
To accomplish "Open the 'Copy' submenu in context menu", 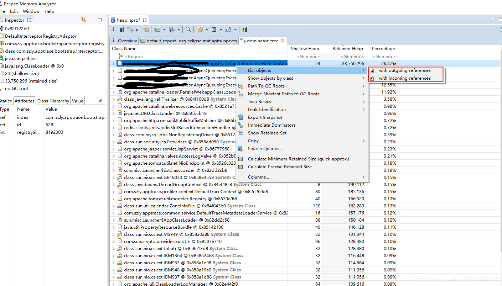I will click(302, 141).
